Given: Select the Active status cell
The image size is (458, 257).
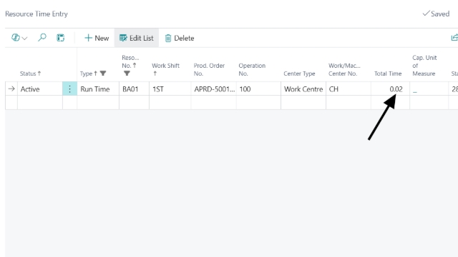Looking at the screenshot, I should coord(40,89).
